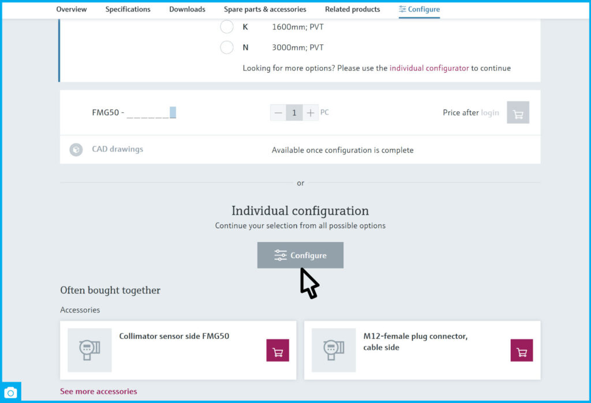Screen dimensions: 591x403
Task: Click the grey cart icon beside Price after login
Action: (x=518, y=113)
